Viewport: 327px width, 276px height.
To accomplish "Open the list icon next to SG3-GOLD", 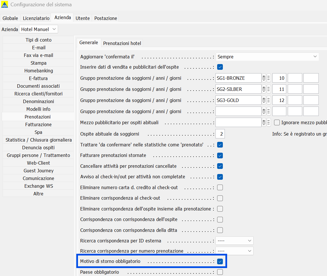I will tap(269, 100).
